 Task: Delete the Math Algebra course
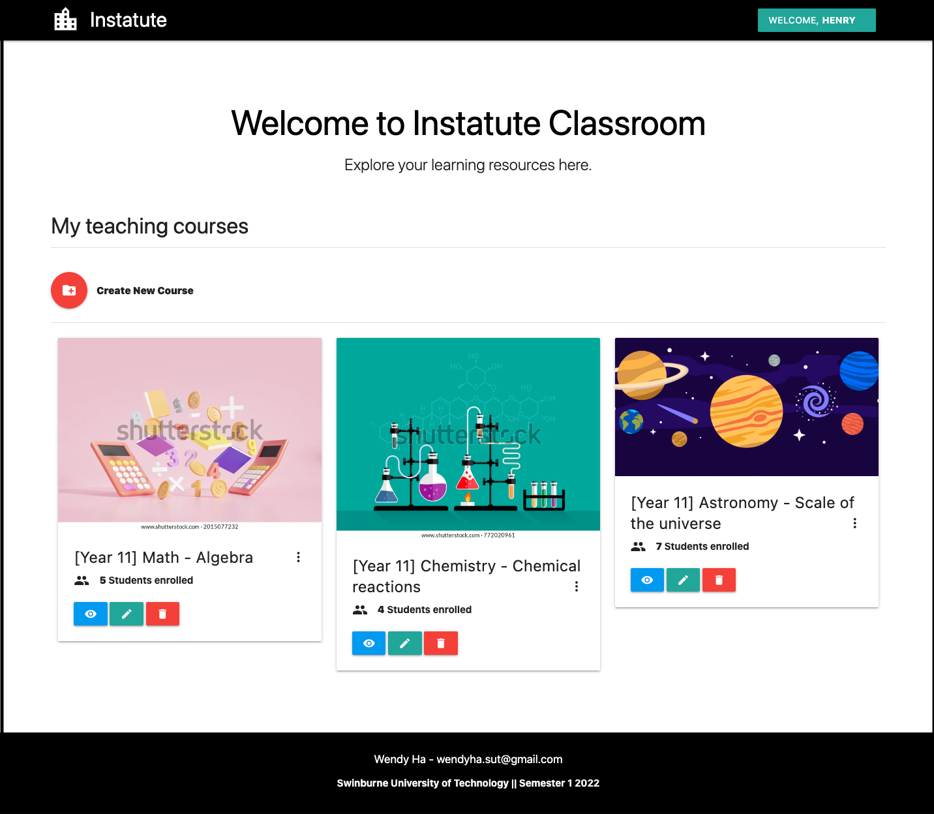click(x=162, y=614)
